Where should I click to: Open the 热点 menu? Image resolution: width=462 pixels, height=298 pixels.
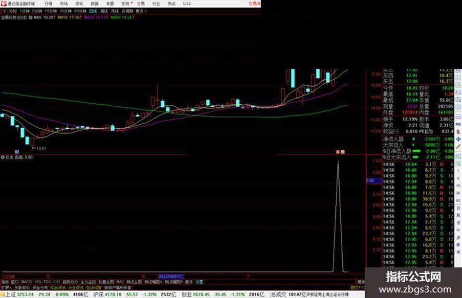(172, 3)
